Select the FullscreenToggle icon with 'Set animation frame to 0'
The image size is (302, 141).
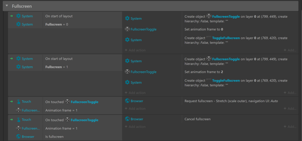click(127, 29)
